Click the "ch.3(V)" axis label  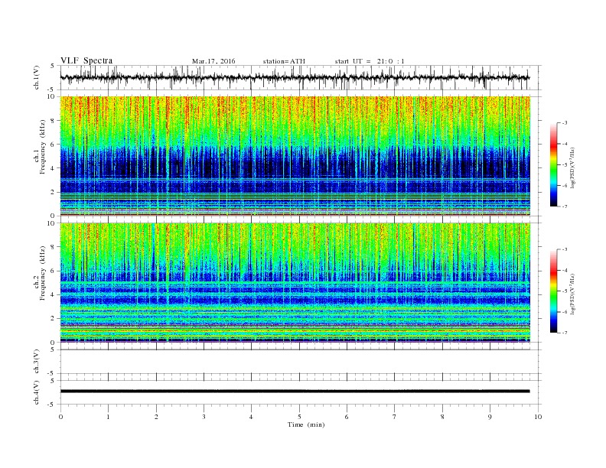click(x=37, y=362)
